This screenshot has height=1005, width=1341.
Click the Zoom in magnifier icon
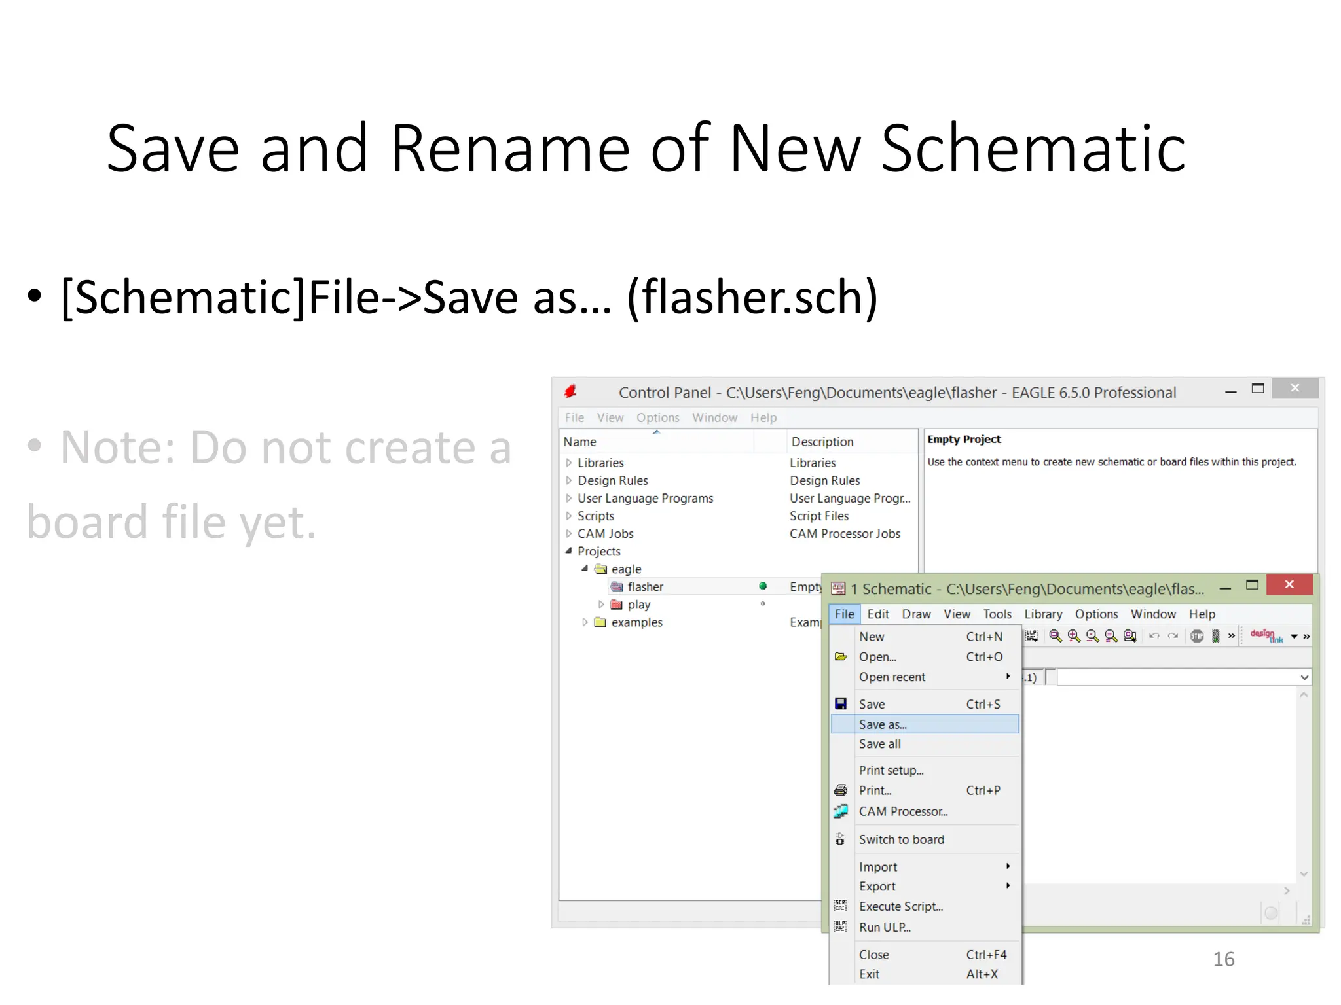click(x=1074, y=636)
